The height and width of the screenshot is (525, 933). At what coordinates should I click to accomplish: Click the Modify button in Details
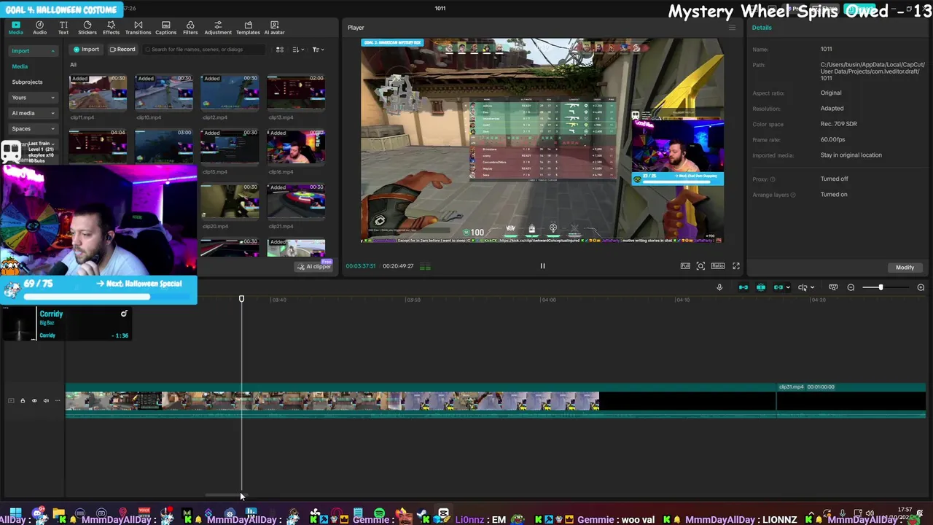click(905, 268)
